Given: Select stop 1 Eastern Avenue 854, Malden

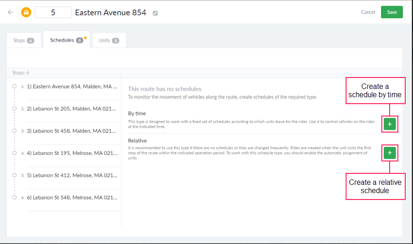Looking at the screenshot, I should 72,86.
